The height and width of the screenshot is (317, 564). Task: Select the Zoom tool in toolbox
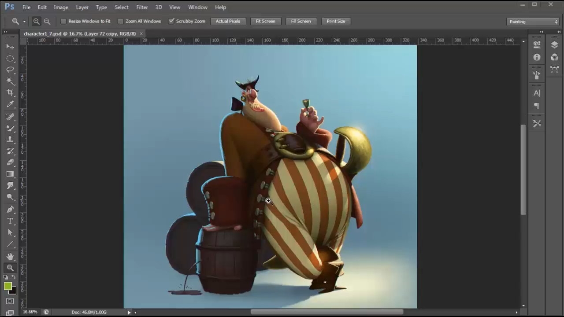click(10, 268)
